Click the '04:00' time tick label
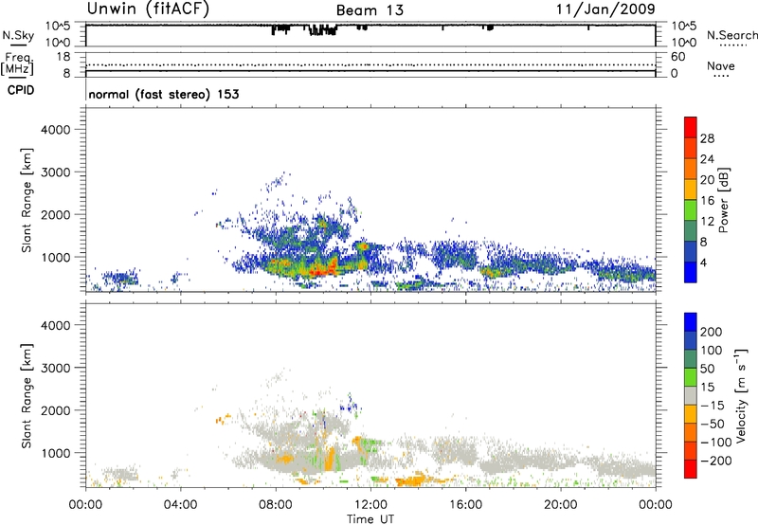 coord(180,505)
